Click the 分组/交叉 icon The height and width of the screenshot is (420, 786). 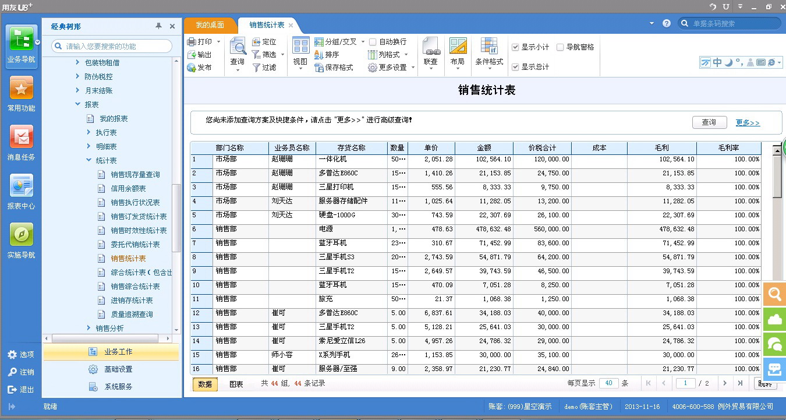(x=318, y=42)
